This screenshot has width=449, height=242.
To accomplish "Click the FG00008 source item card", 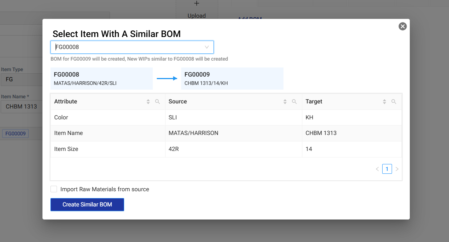I will point(101,78).
